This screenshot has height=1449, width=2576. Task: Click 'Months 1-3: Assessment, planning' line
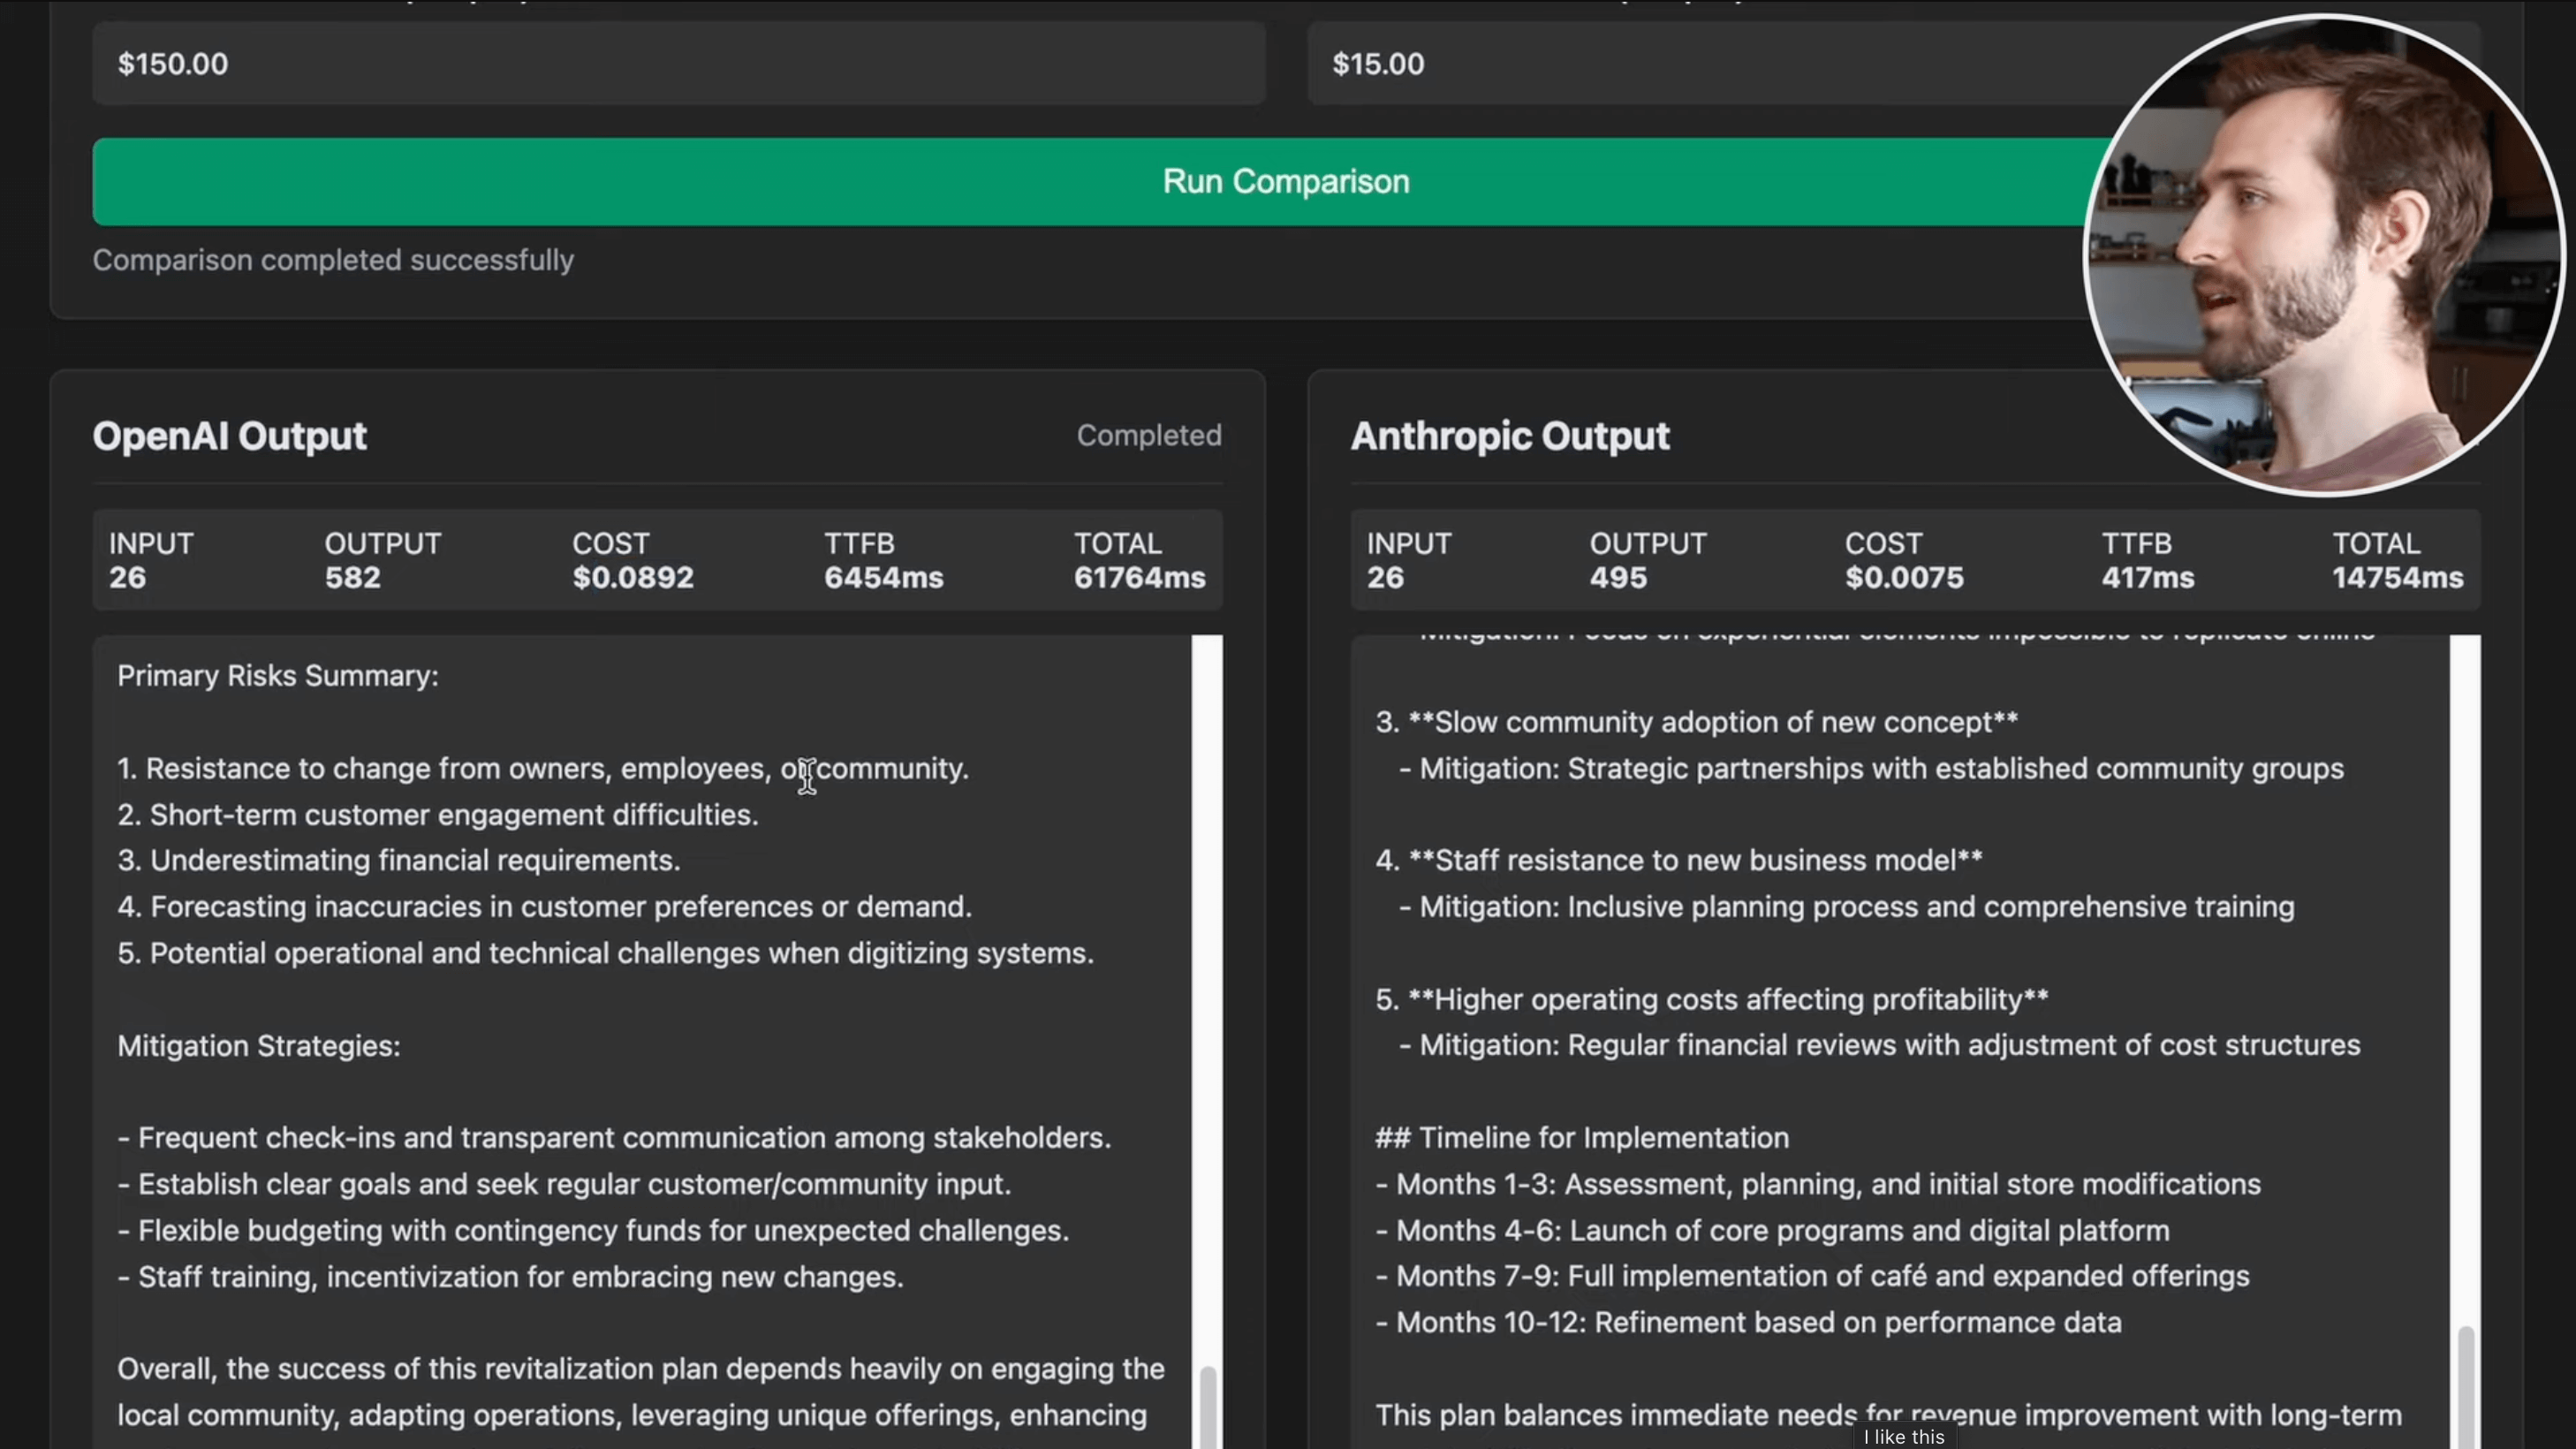1818,1184
